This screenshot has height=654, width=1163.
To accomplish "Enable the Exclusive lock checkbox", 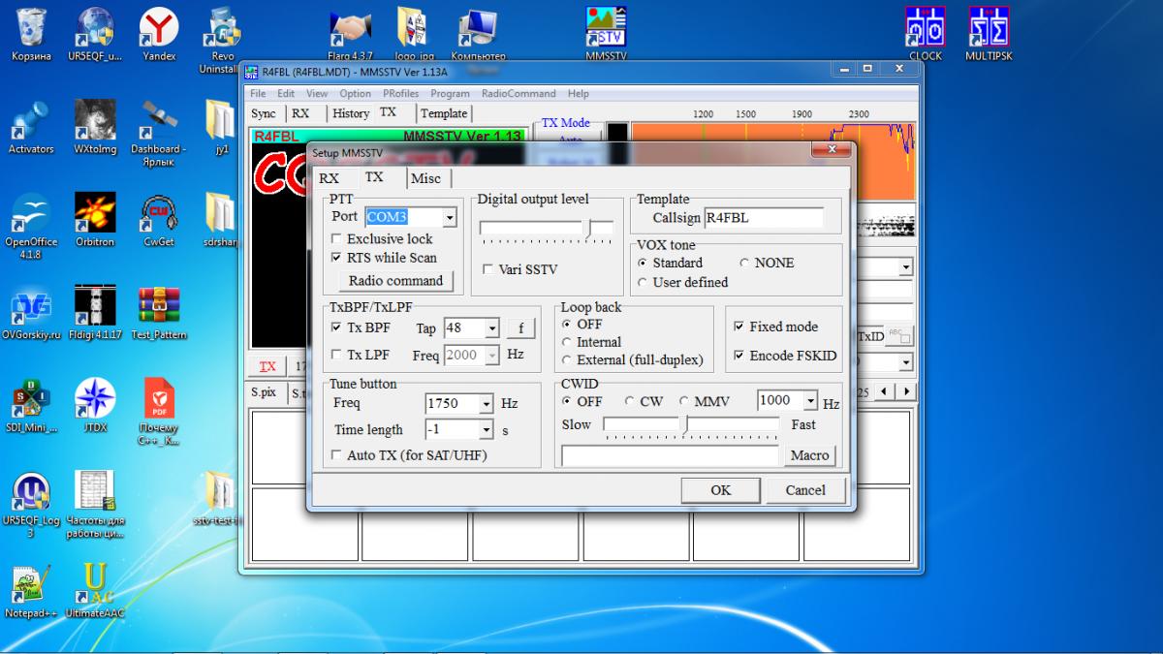I will (336, 239).
